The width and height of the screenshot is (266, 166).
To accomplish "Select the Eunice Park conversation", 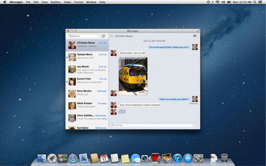I will [x=87, y=81].
